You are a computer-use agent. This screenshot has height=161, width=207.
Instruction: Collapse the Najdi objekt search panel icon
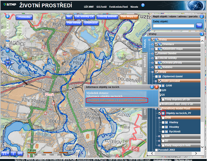[x=201, y=17]
